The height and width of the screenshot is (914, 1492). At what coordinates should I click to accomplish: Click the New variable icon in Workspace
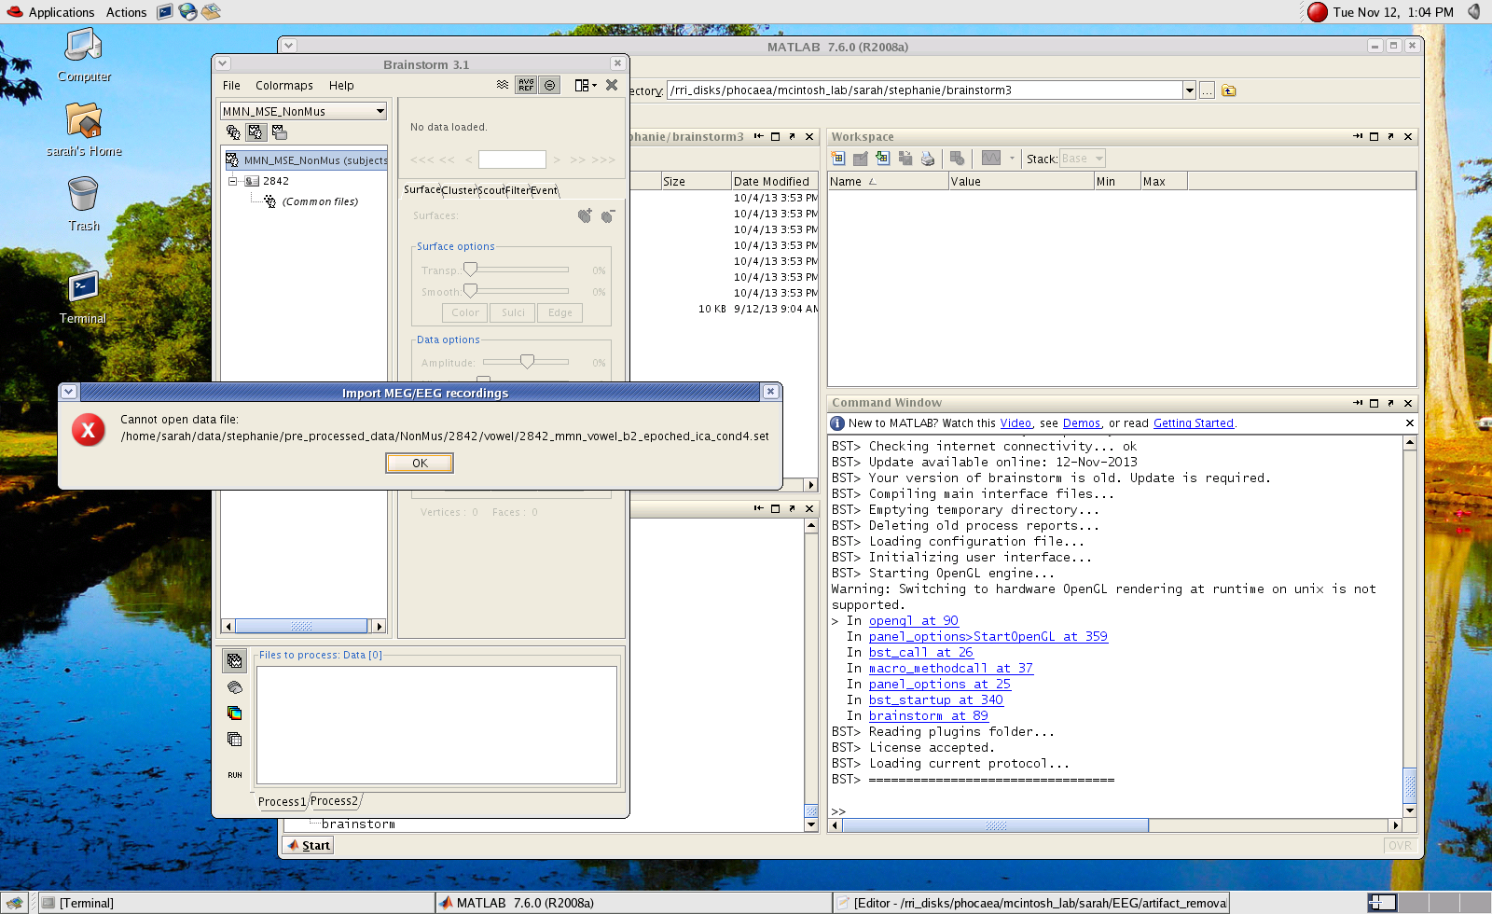(838, 159)
